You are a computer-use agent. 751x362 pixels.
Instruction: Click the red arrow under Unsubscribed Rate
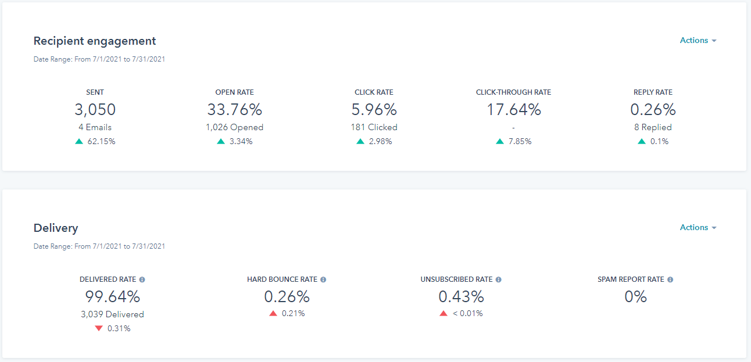point(444,313)
